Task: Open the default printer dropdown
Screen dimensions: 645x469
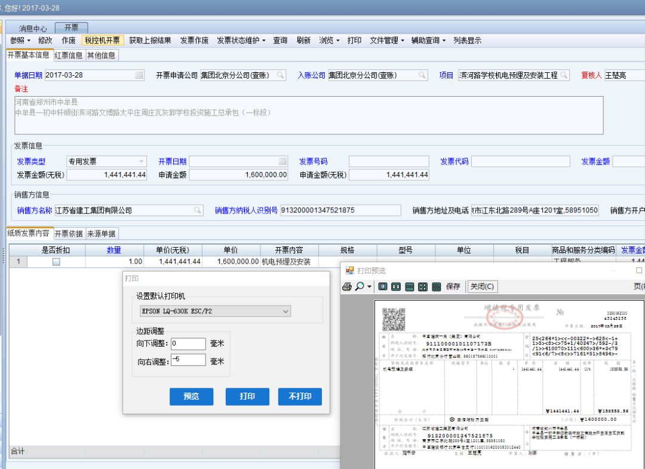Action: 285,311
